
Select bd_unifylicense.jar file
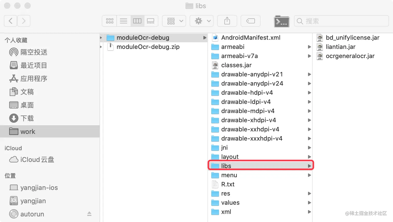pyautogui.click(x=353, y=38)
